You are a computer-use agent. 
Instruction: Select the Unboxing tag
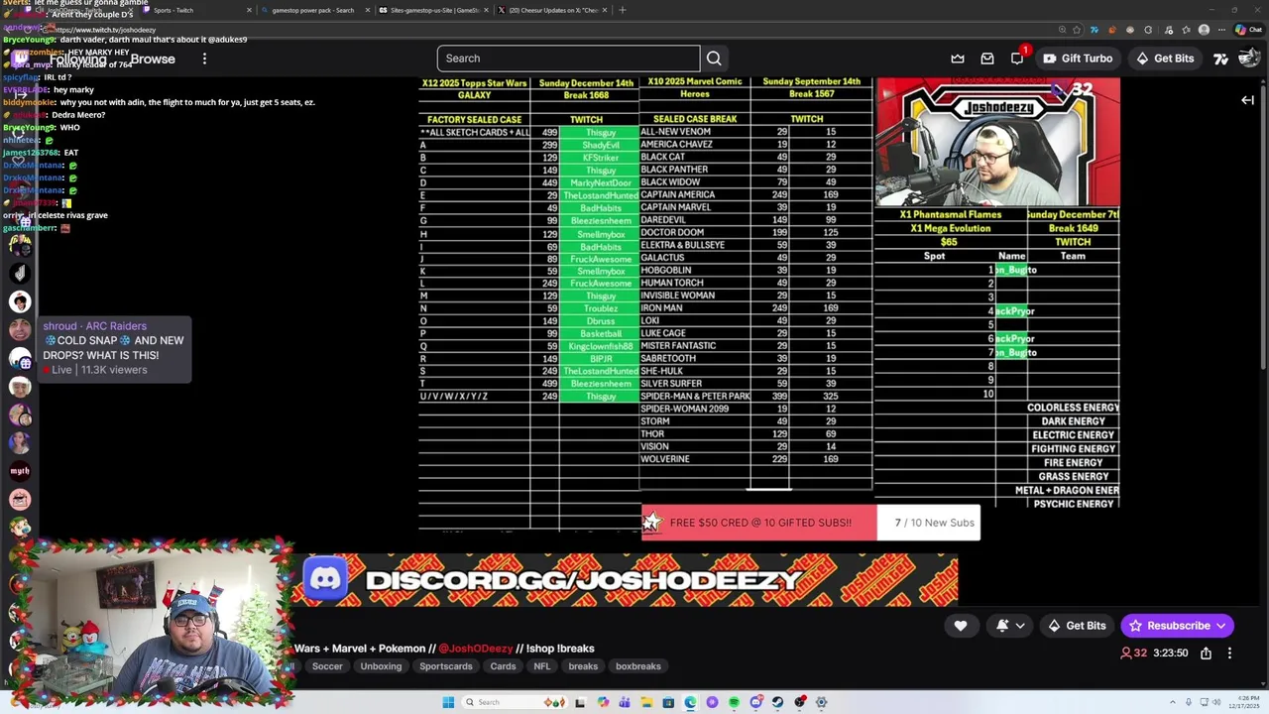point(381,666)
